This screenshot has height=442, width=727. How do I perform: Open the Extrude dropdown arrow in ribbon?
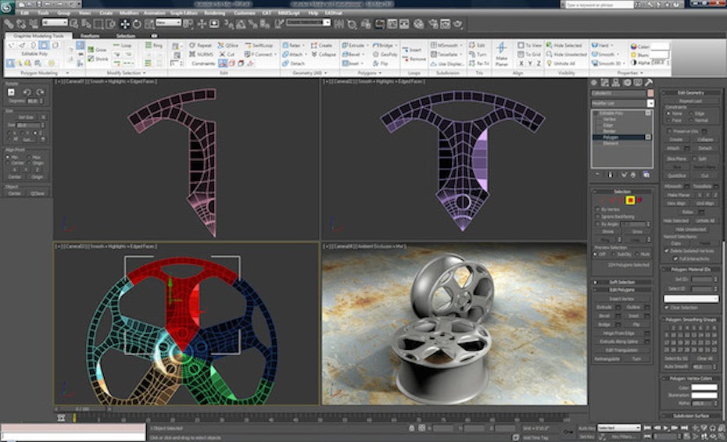pos(369,45)
